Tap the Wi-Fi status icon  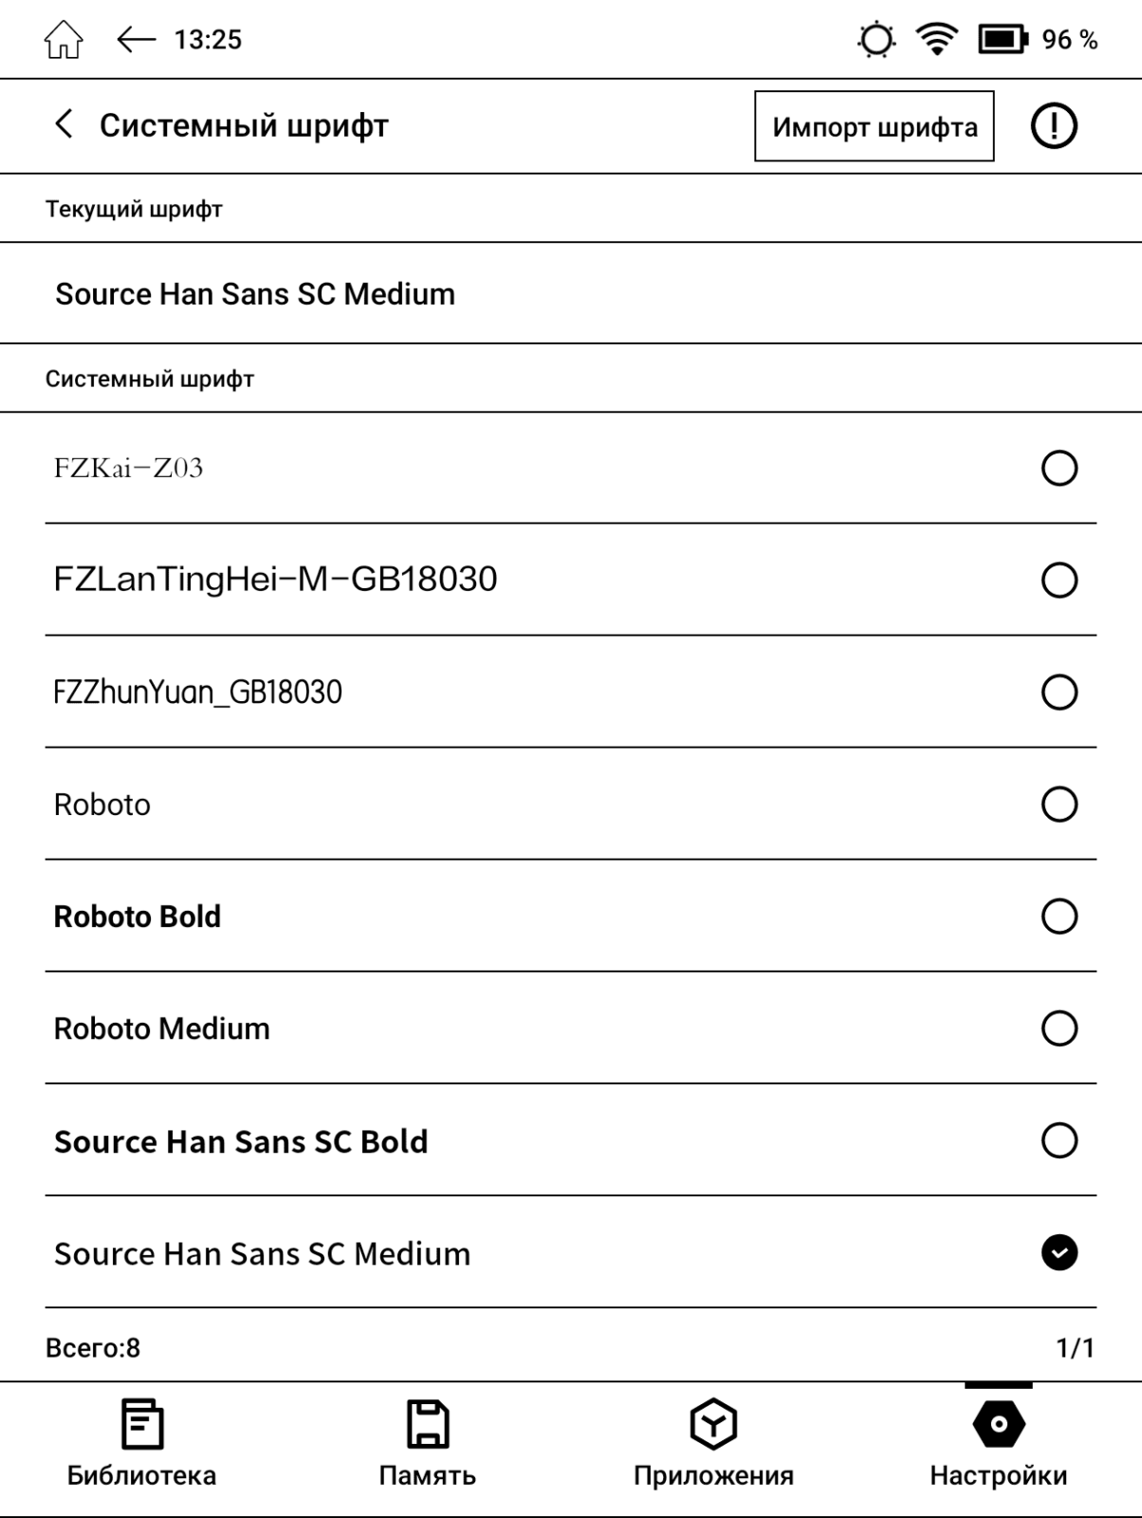coord(936,40)
